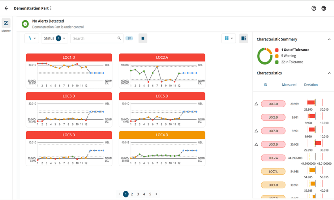This screenshot has height=200, width=334.
Task: Open the Status filter dropdown
Action: coord(54,38)
